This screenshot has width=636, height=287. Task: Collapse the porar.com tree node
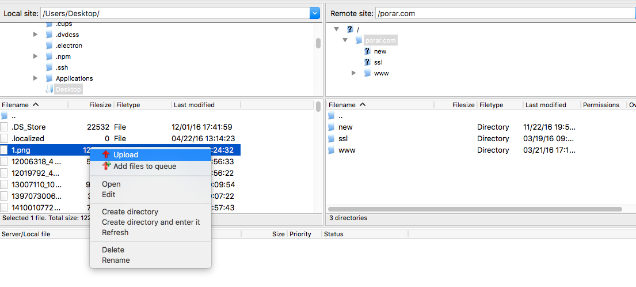[x=345, y=40]
